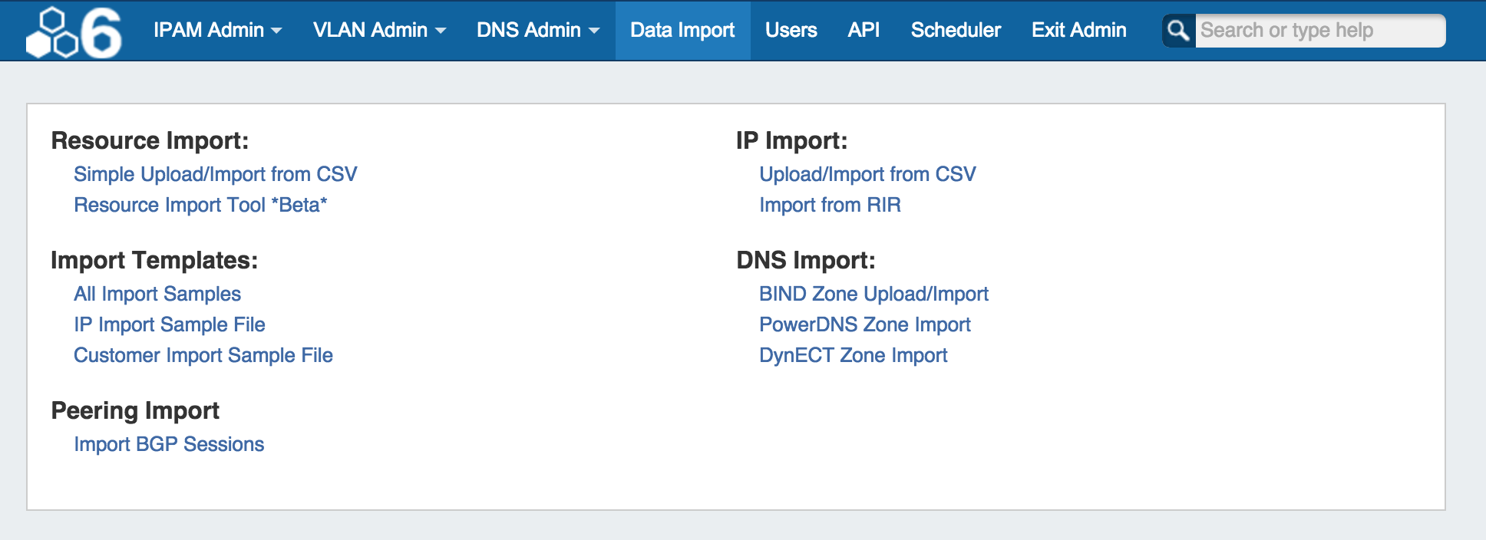
Task: Focus the search or type help field
Action: point(1319,31)
